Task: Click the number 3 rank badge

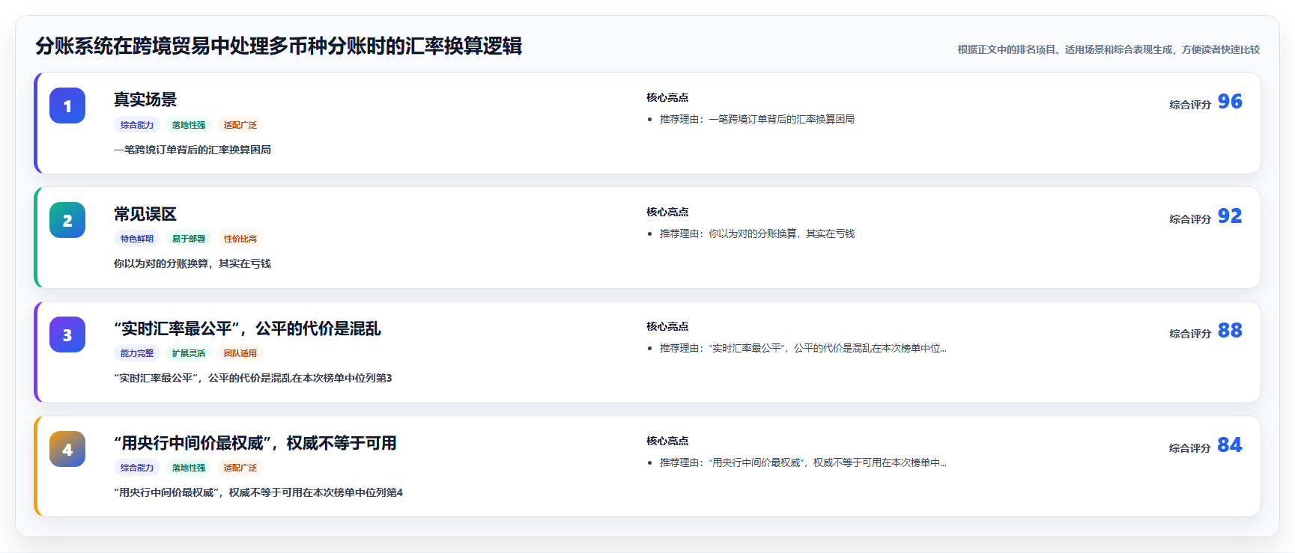Action: [67, 334]
